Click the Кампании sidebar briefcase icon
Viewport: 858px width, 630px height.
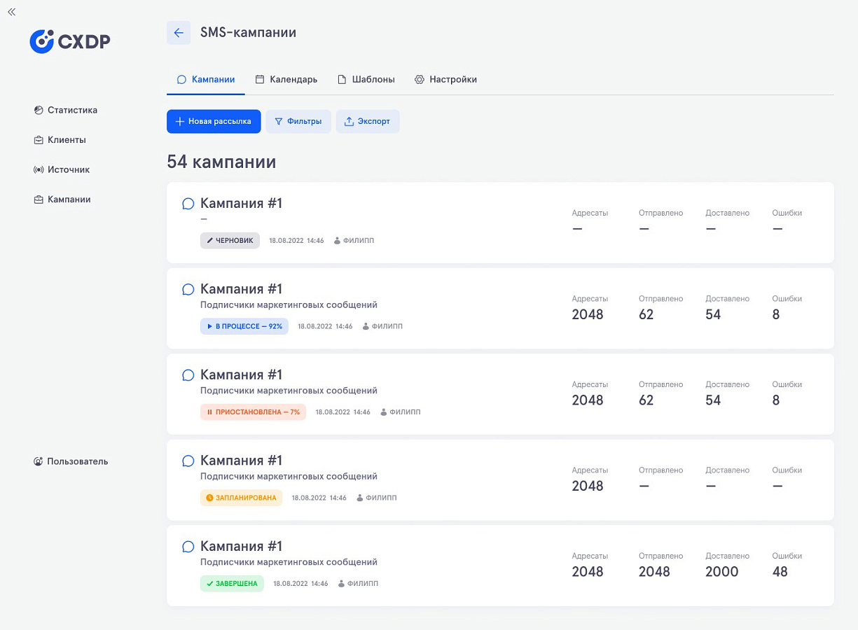pos(39,199)
